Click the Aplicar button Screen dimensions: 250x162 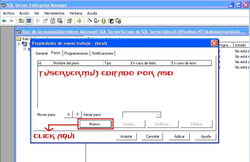[179, 136]
